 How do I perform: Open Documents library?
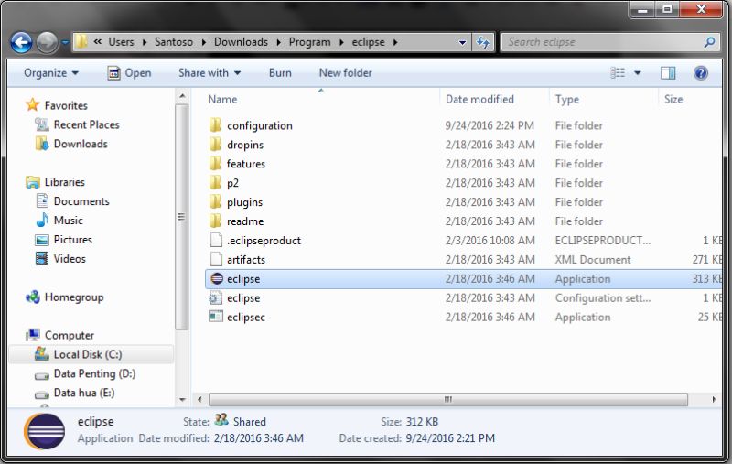(81, 201)
